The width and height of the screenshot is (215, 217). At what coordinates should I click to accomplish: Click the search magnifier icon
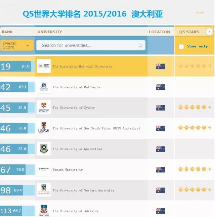(x=140, y=45)
